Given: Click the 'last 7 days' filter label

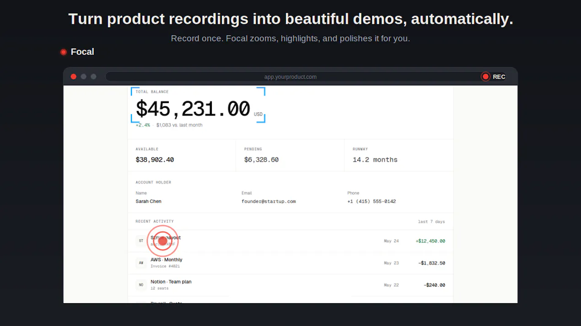Looking at the screenshot, I should pos(431,221).
